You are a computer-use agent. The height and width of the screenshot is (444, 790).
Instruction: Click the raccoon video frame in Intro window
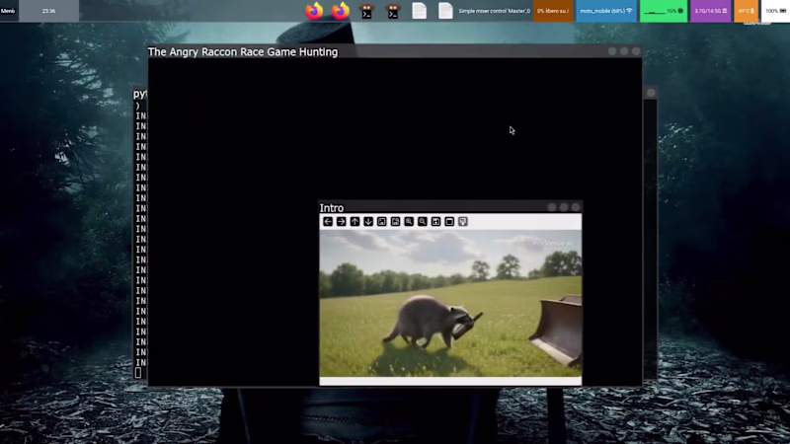450,303
